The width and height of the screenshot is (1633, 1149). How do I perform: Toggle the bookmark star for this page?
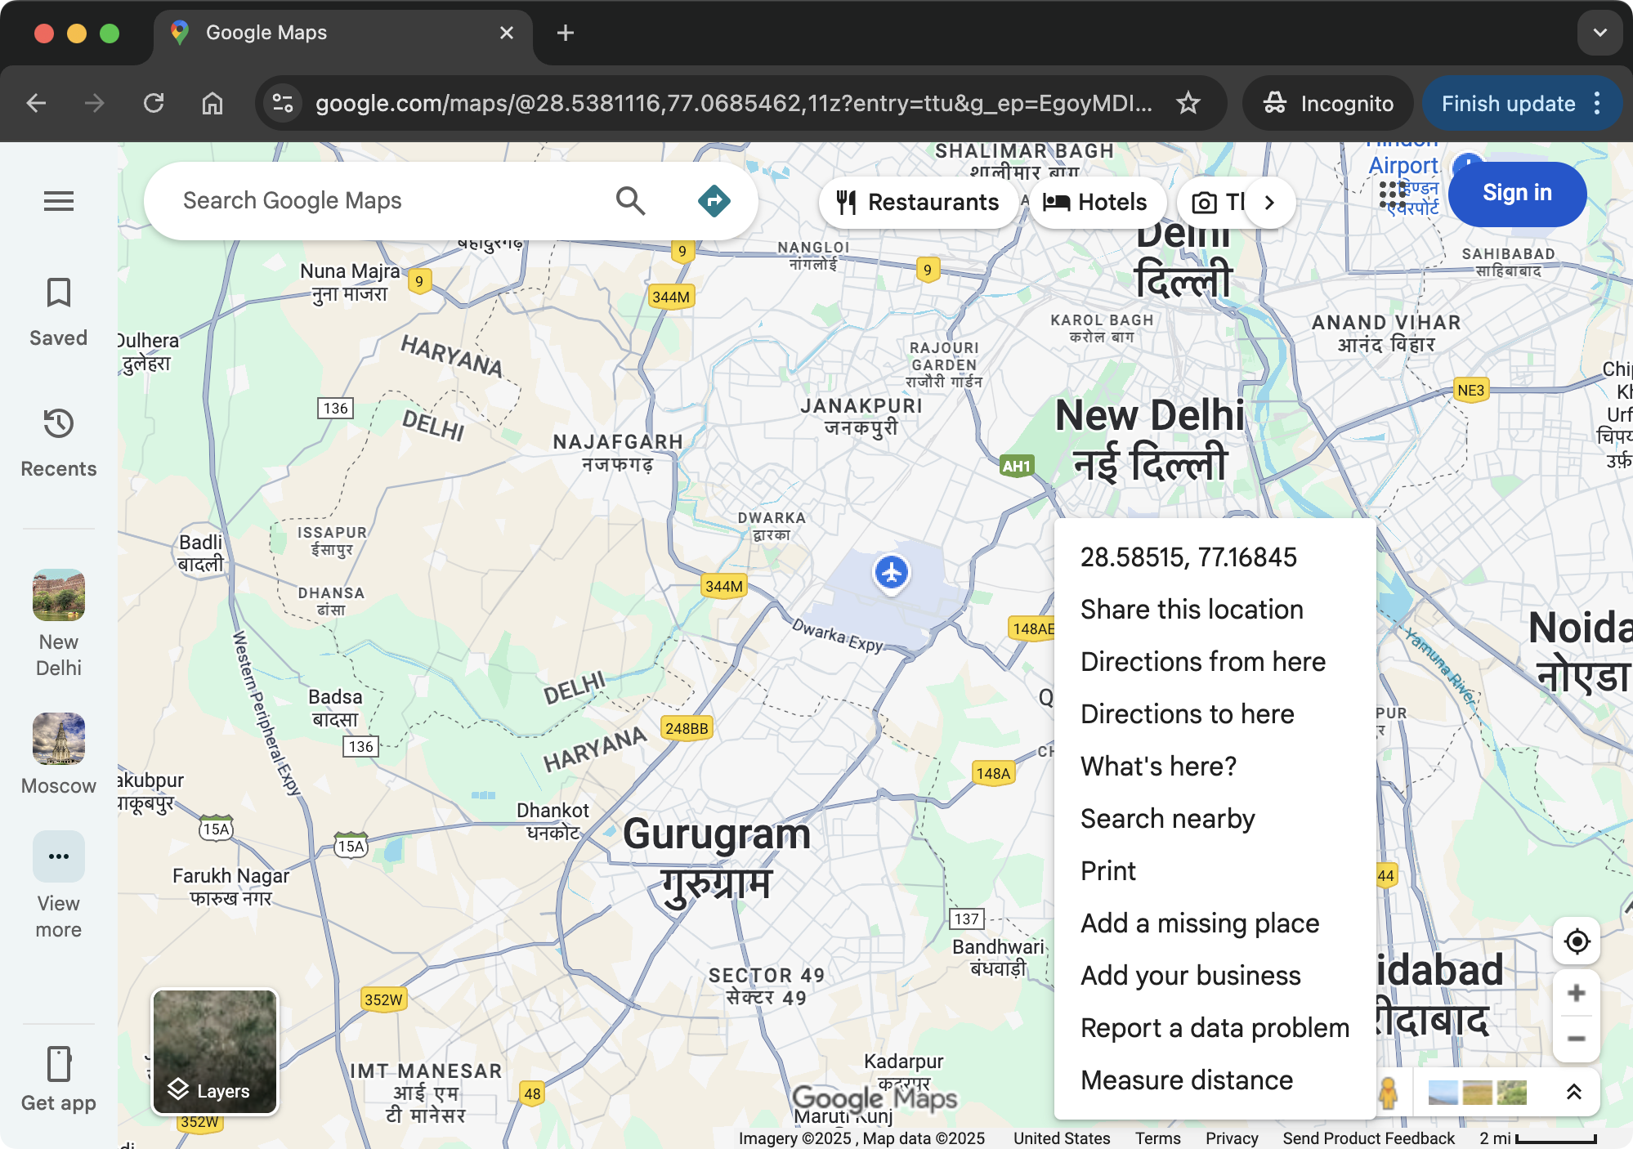pyautogui.click(x=1188, y=103)
